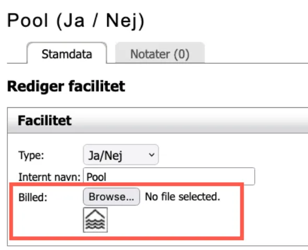
Task: Open the Notater (0) tab
Action: coord(160,53)
